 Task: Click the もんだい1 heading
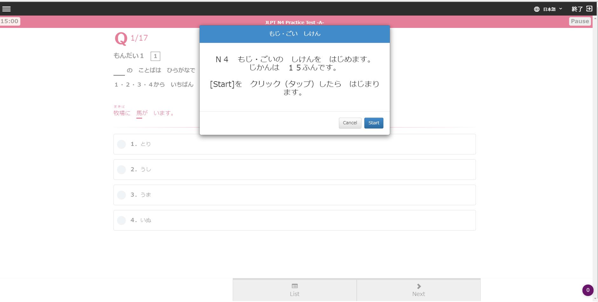[x=129, y=56]
